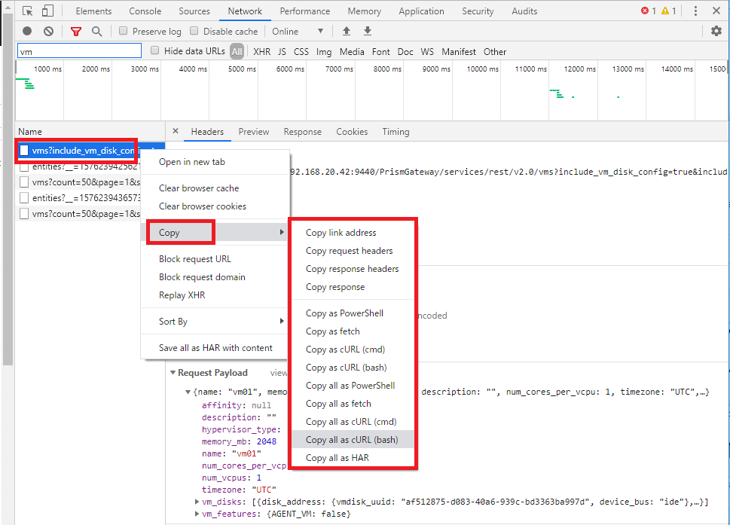This screenshot has height=525, width=730.
Task: Open the Performance tab
Action: pos(305,11)
